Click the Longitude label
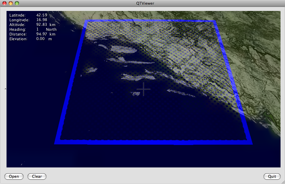Image resolution: width=285 pixels, height=184 pixels. click(x=19, y=20)
